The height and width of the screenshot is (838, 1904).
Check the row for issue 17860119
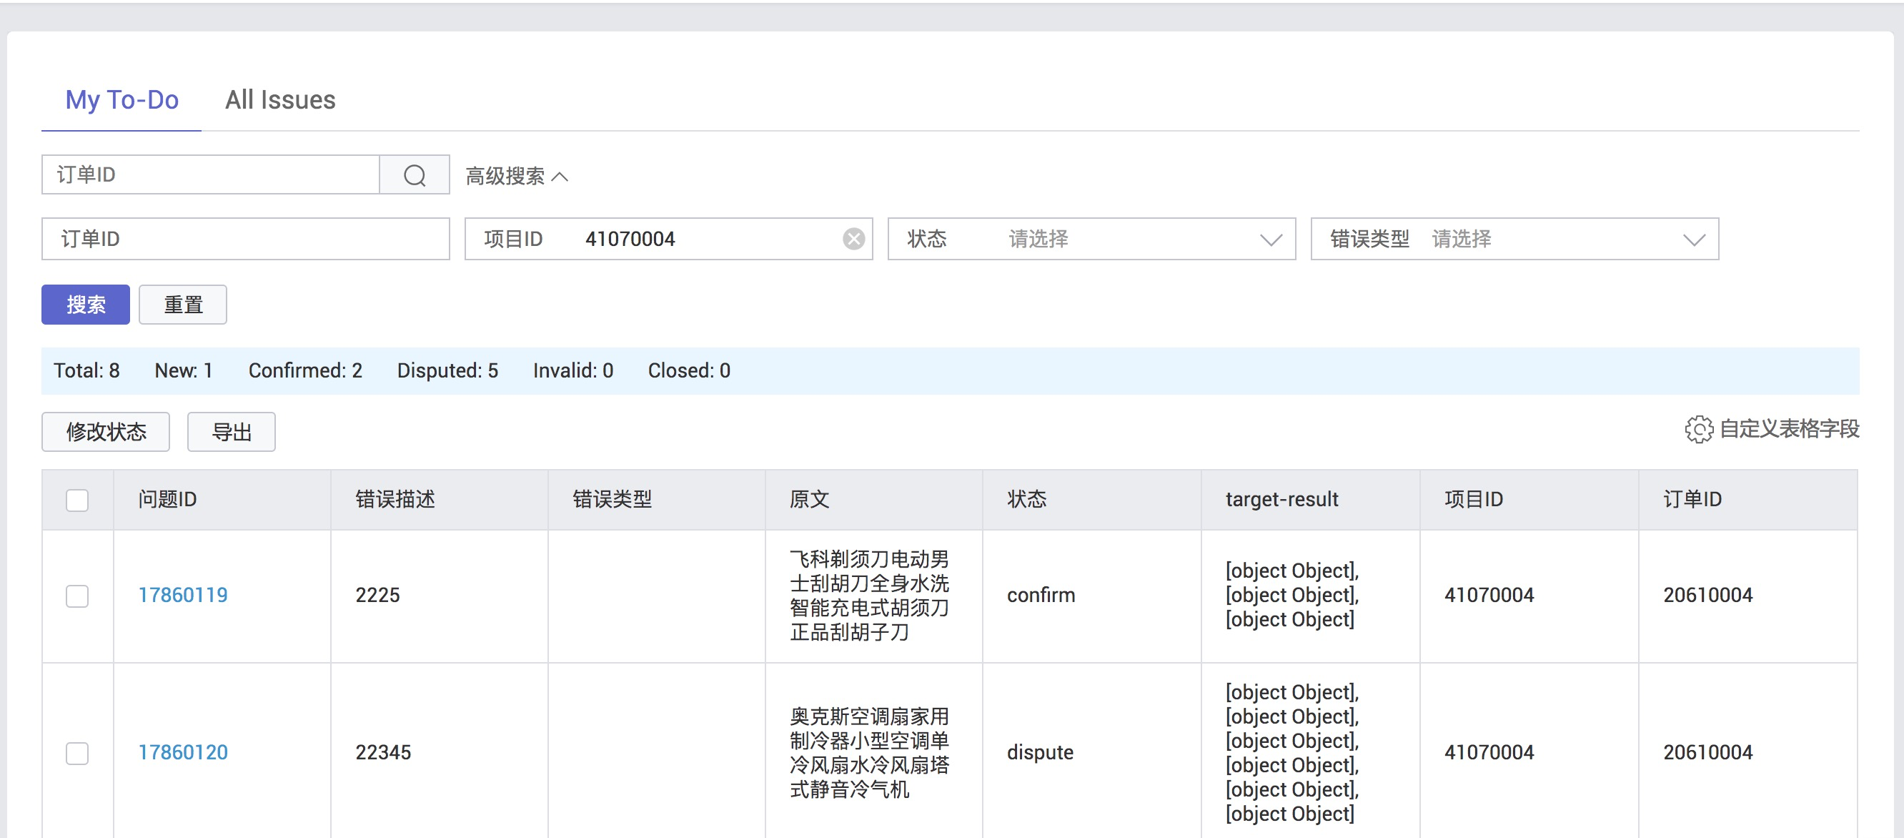point(77,596)
